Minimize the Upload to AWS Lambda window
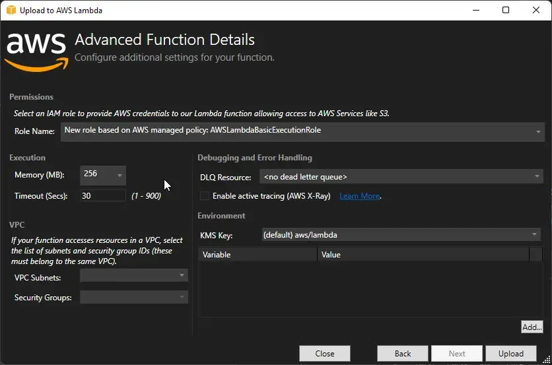Screen dimensions: 552x365 click(x=476, y=10)
